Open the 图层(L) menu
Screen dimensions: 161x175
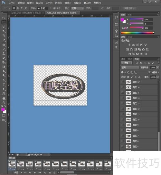[40, 3]
